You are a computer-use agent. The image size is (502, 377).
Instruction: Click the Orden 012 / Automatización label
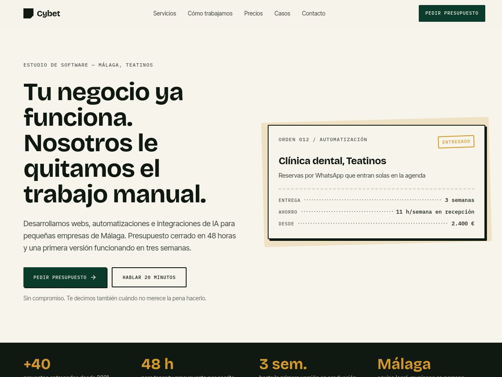[323, 140]
